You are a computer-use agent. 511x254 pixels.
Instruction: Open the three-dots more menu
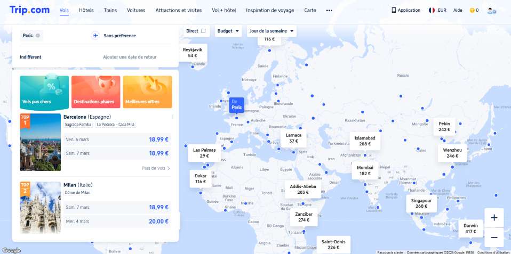(329, 11)
